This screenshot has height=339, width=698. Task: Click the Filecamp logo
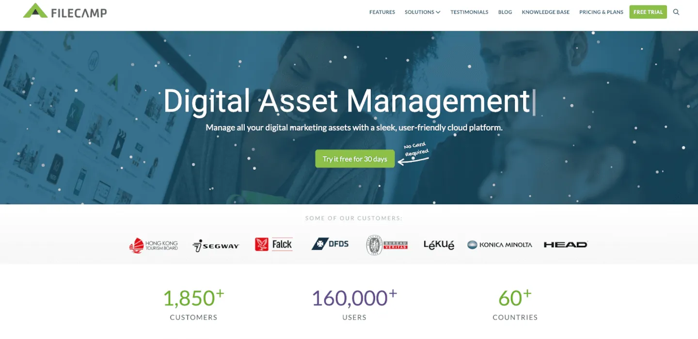click(65, 11)
